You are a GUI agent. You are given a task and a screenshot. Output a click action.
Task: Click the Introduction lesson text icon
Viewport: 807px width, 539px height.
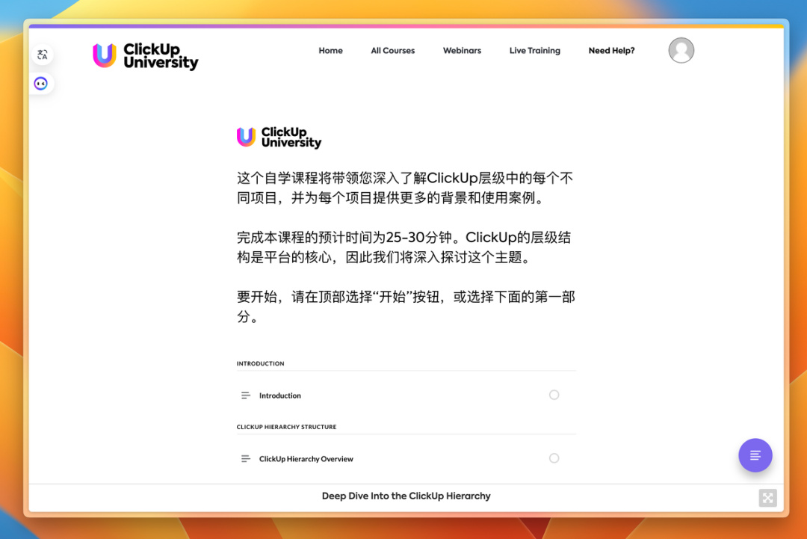[x=246, y=395]
